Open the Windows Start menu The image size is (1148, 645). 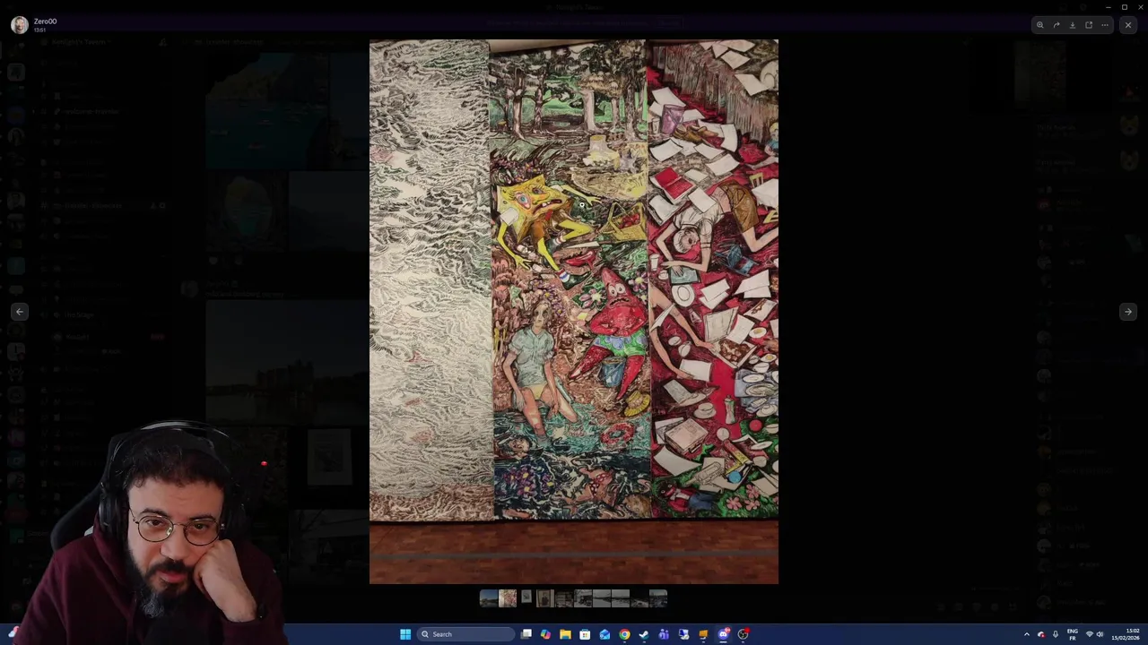click(x=405, y=634)
